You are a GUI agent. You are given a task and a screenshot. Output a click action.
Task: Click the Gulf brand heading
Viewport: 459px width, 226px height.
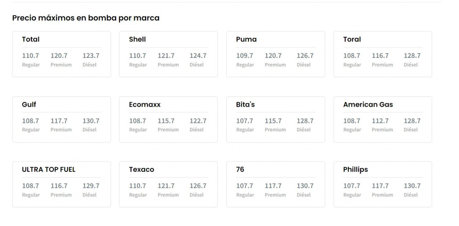click(x=29, y=104)
